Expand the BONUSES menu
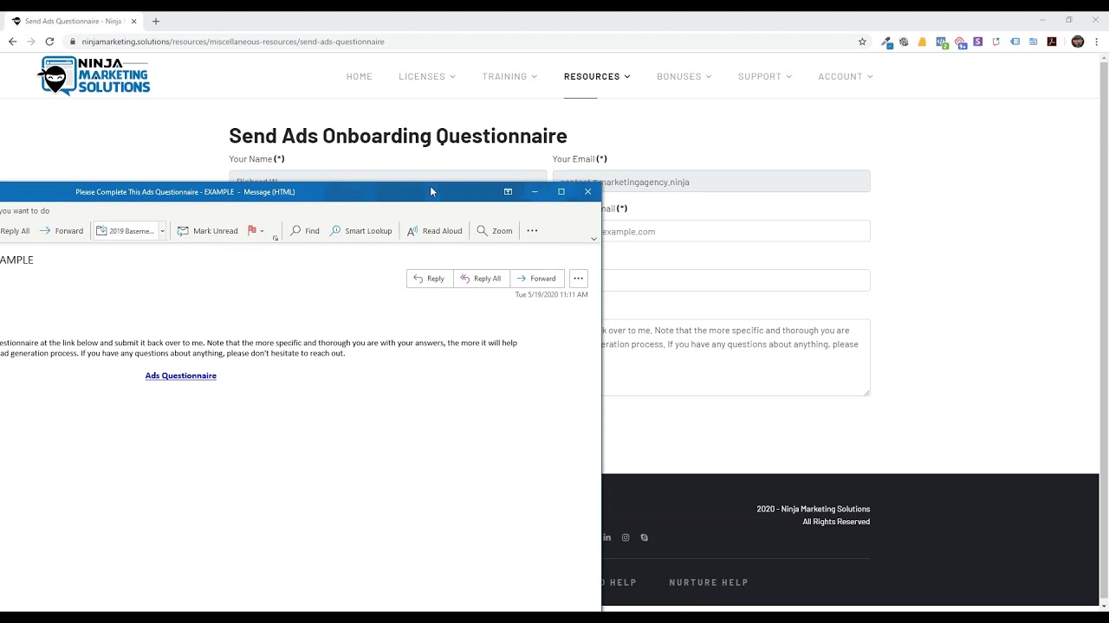The image size is (1109, 623). coord(684,76)
